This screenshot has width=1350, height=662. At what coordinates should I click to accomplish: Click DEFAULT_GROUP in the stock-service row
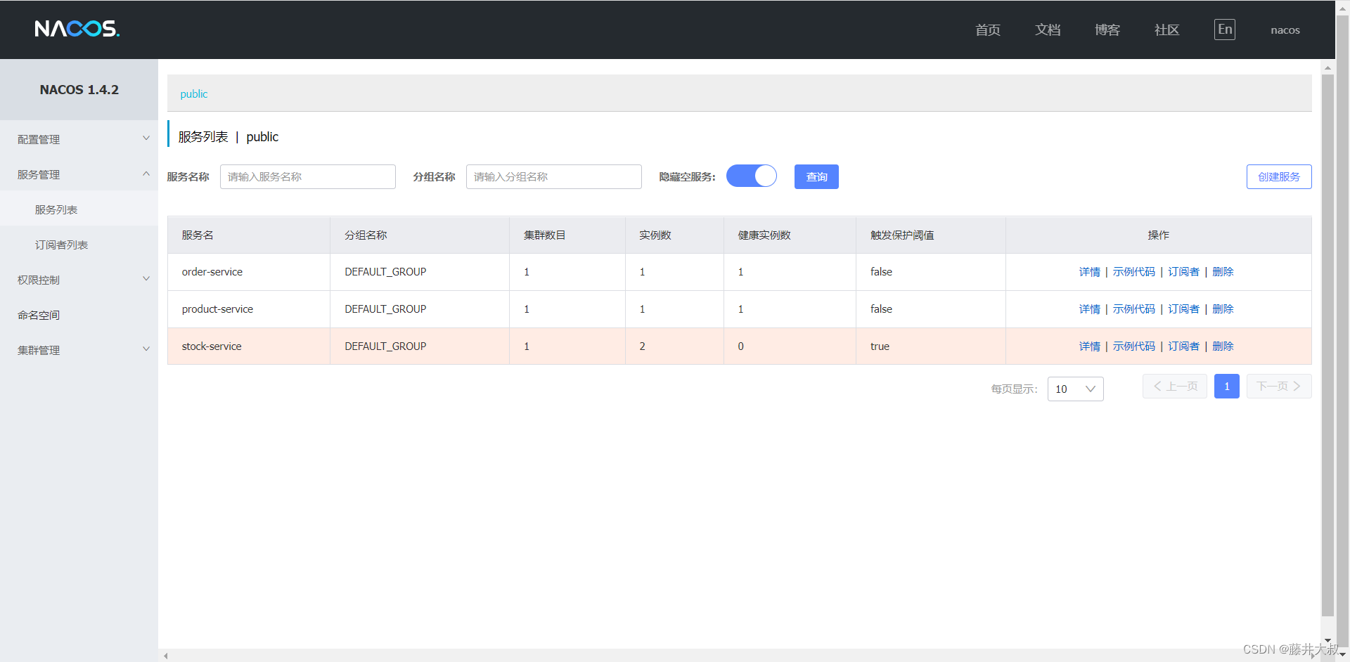(x=385, y=346)
